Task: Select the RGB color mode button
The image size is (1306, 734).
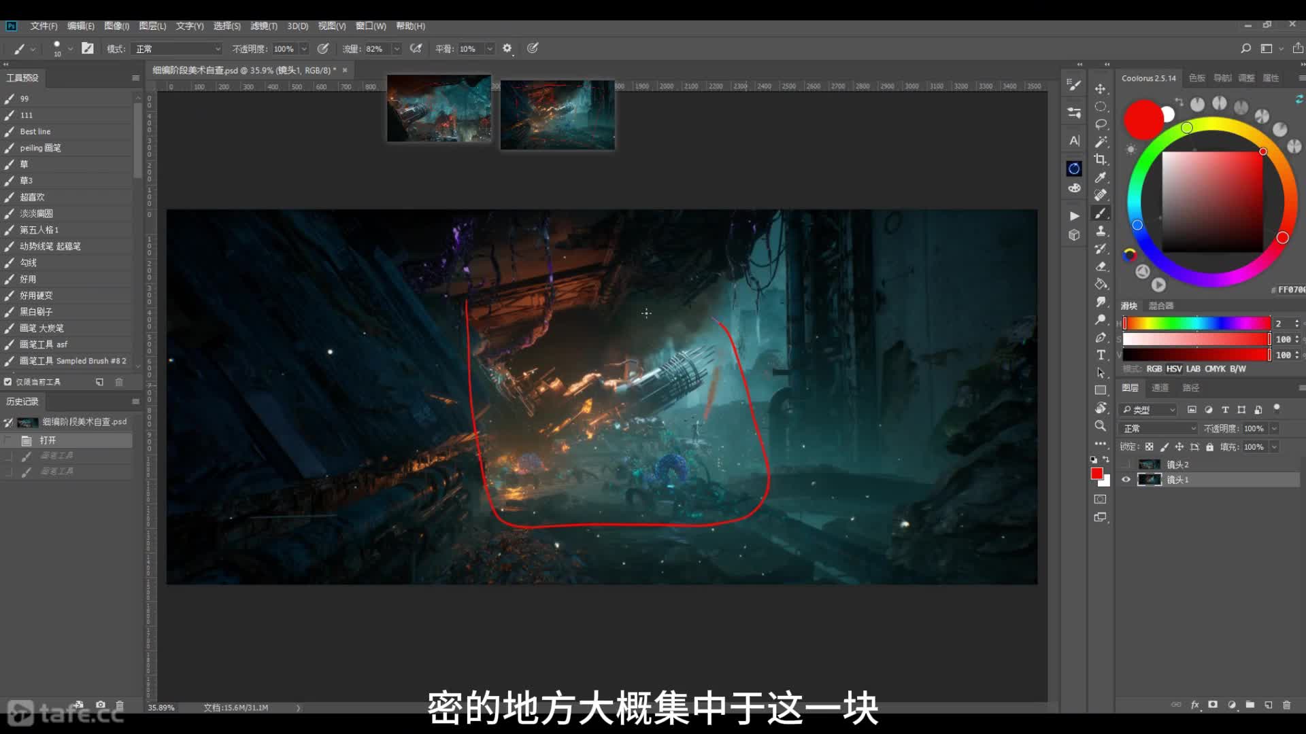Action: [x=1154, y=368]
